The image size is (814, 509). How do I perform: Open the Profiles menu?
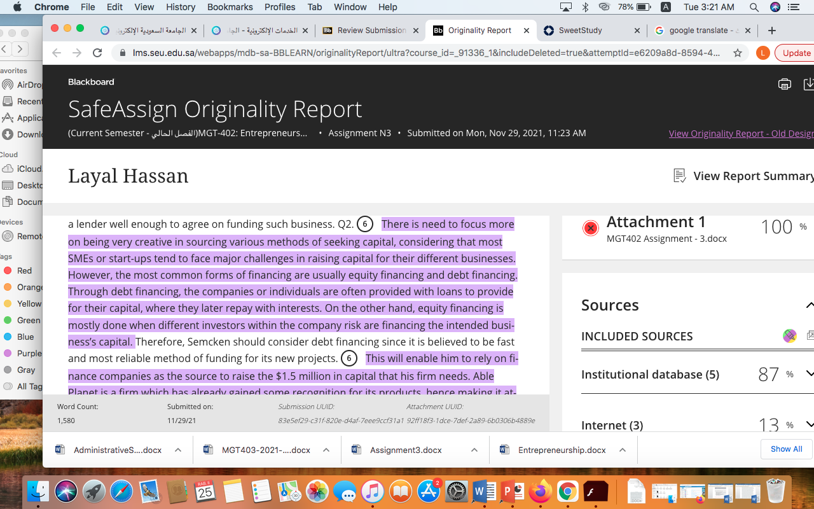280,7
